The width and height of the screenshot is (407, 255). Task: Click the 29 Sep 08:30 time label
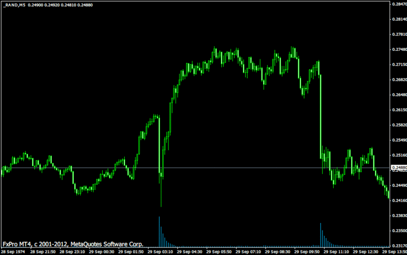277,252
